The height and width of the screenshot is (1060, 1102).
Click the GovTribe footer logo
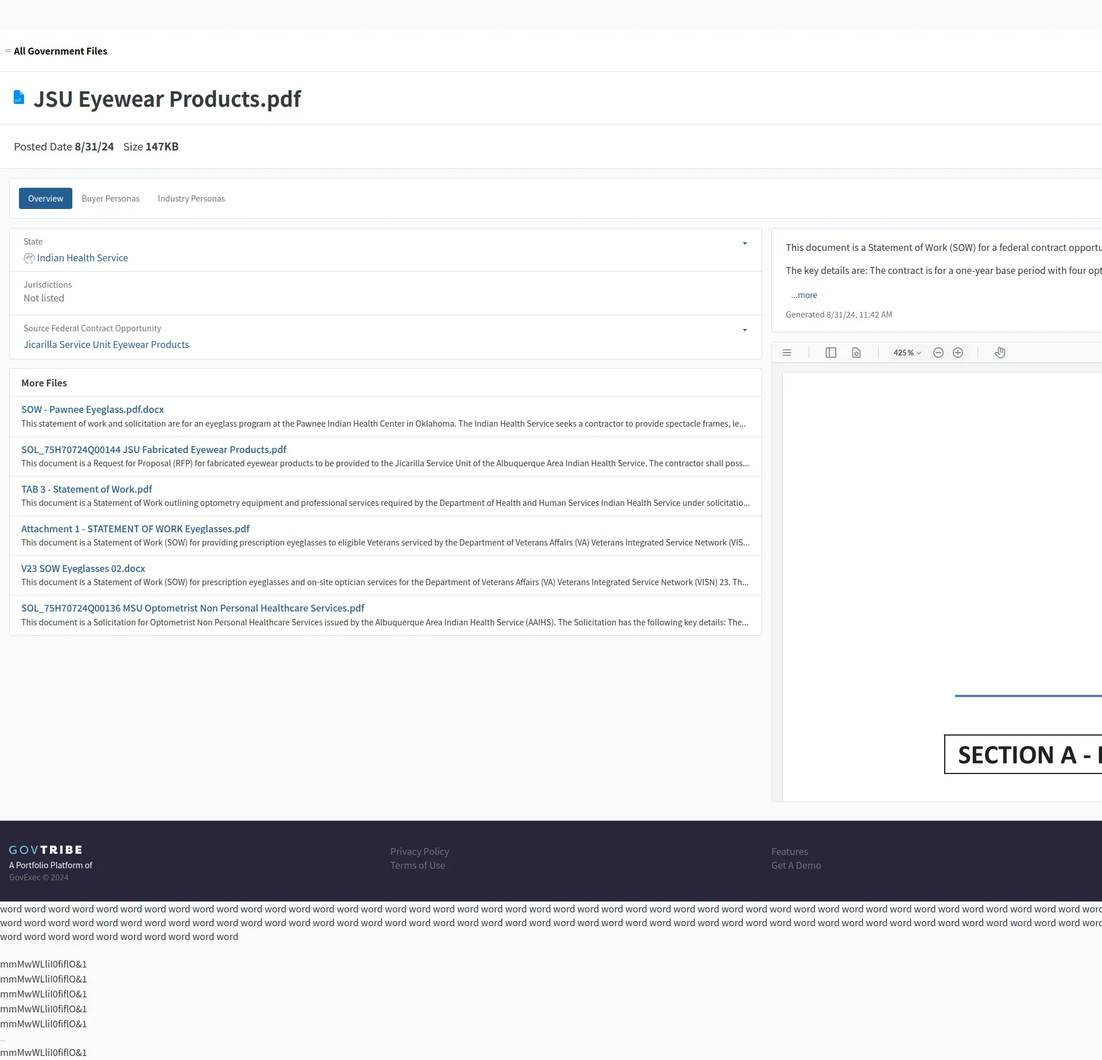(x=46, y=850)
